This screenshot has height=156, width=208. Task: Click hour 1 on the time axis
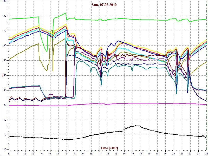[x=17, y=153]
